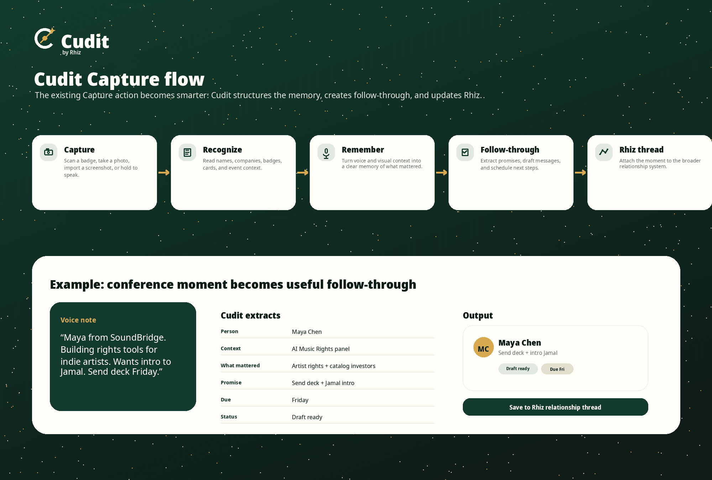712x480 pixels.
Task: Click the Cudit Capture flow heading
Action: (x=119, y=79)
